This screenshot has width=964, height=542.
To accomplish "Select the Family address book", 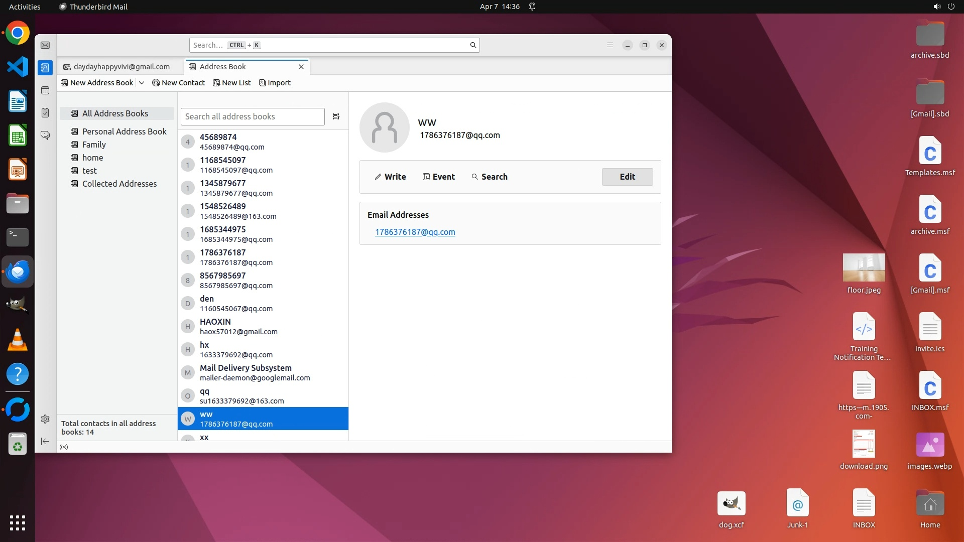I will tap(94, 145).
